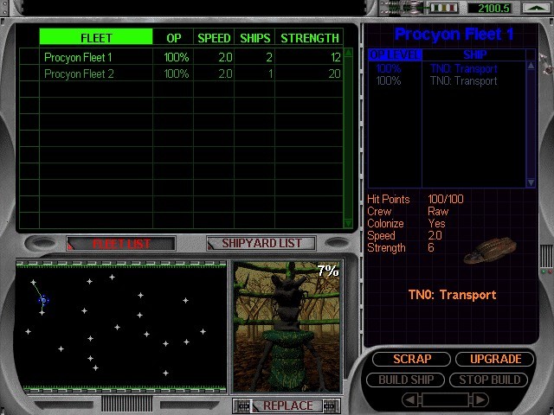The height and width of the screenshot is (415, 554).
Task: Click Procyon Fleet 1's 100% OP value
Action: pos(177,57)
